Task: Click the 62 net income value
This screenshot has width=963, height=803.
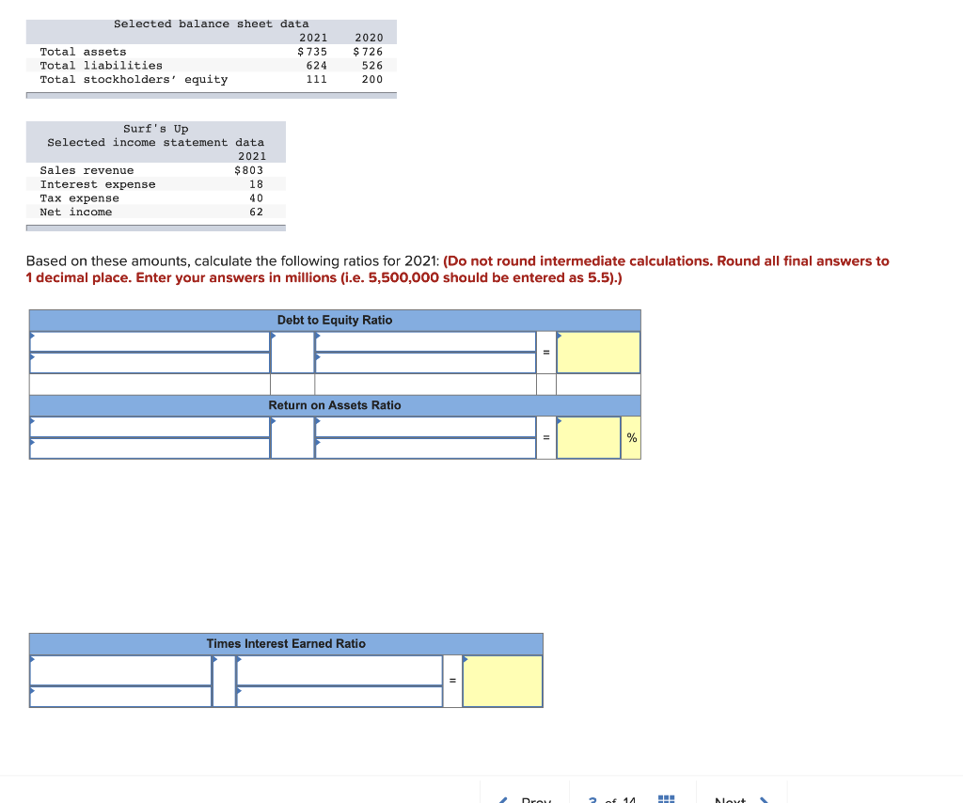Action: pyautogui.click(x=256, y=212)
